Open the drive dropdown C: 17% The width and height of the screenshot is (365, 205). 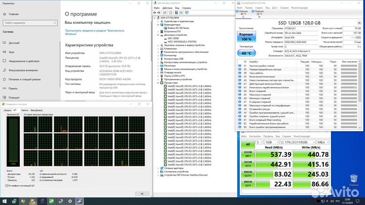tap(298, 142)
